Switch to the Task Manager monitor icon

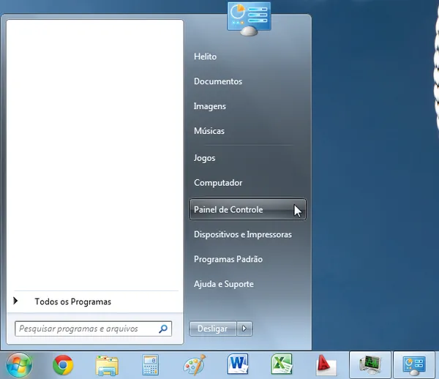click(369, 365)
